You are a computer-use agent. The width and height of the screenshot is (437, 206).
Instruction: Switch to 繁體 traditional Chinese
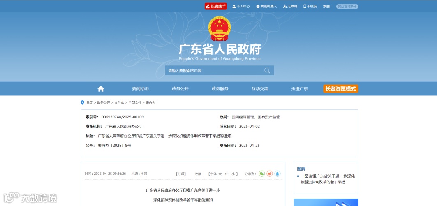pos(326,7)
